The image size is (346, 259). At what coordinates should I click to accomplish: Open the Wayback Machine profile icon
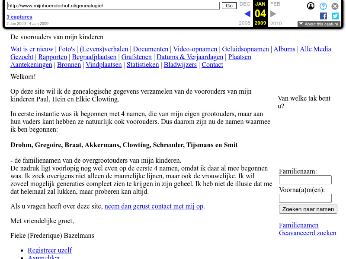tap(311, 6)
